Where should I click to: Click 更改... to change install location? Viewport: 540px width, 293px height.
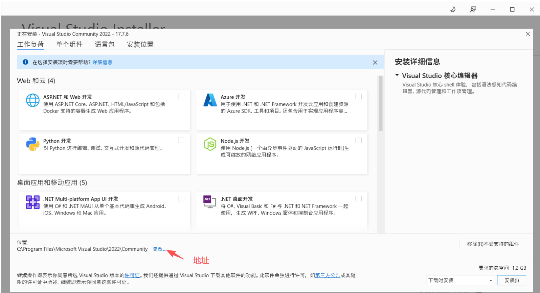point(159,249)
